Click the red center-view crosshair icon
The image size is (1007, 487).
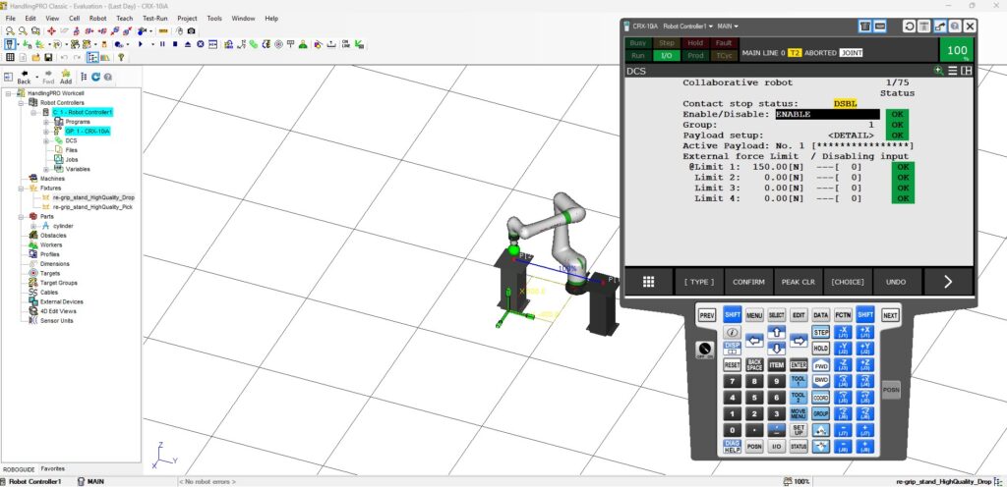click(51, 30)
